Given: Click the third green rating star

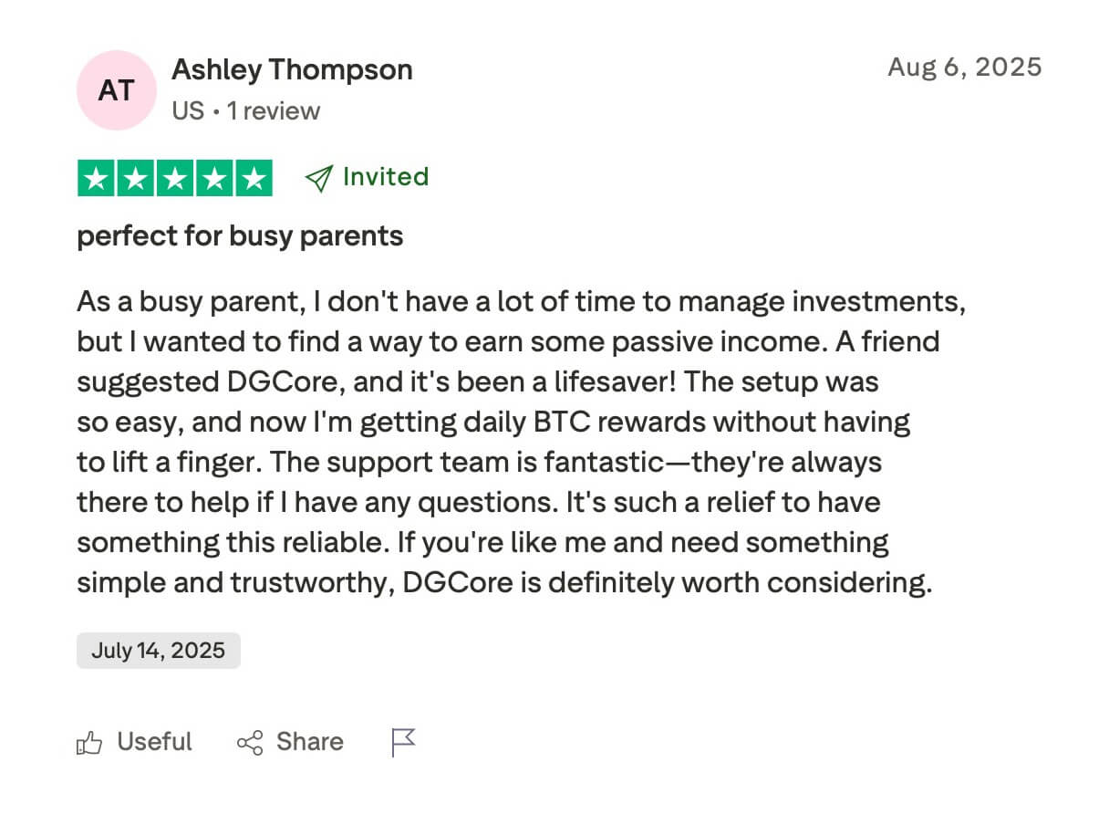Looking at the screenshot, I should 175,178.
